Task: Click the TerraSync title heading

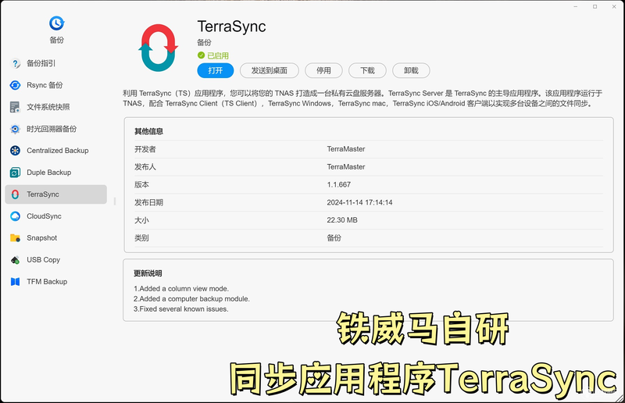Action: [231, 27]
